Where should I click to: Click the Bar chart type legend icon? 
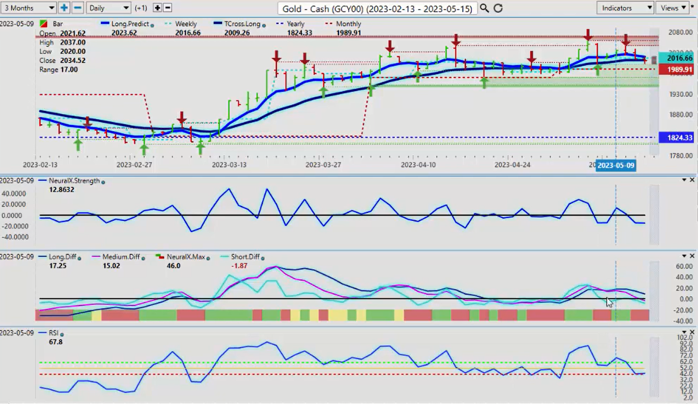click(x=43, y=24)
